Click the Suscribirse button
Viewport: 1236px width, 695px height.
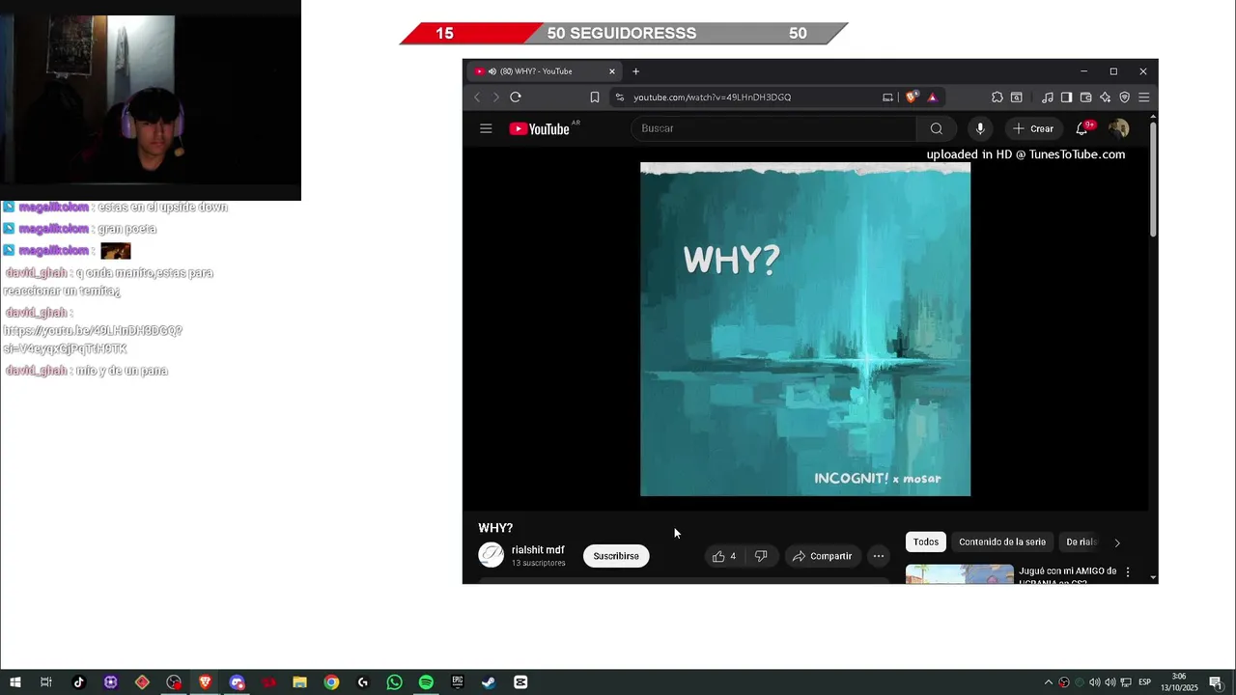pos(616,556)
